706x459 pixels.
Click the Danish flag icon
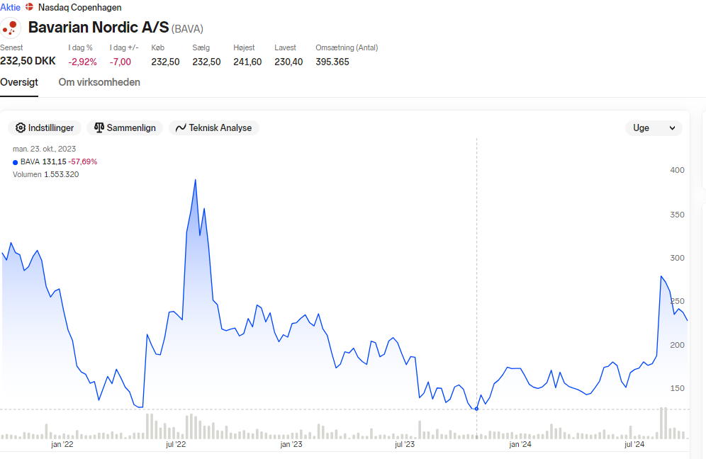pos(29,7)
